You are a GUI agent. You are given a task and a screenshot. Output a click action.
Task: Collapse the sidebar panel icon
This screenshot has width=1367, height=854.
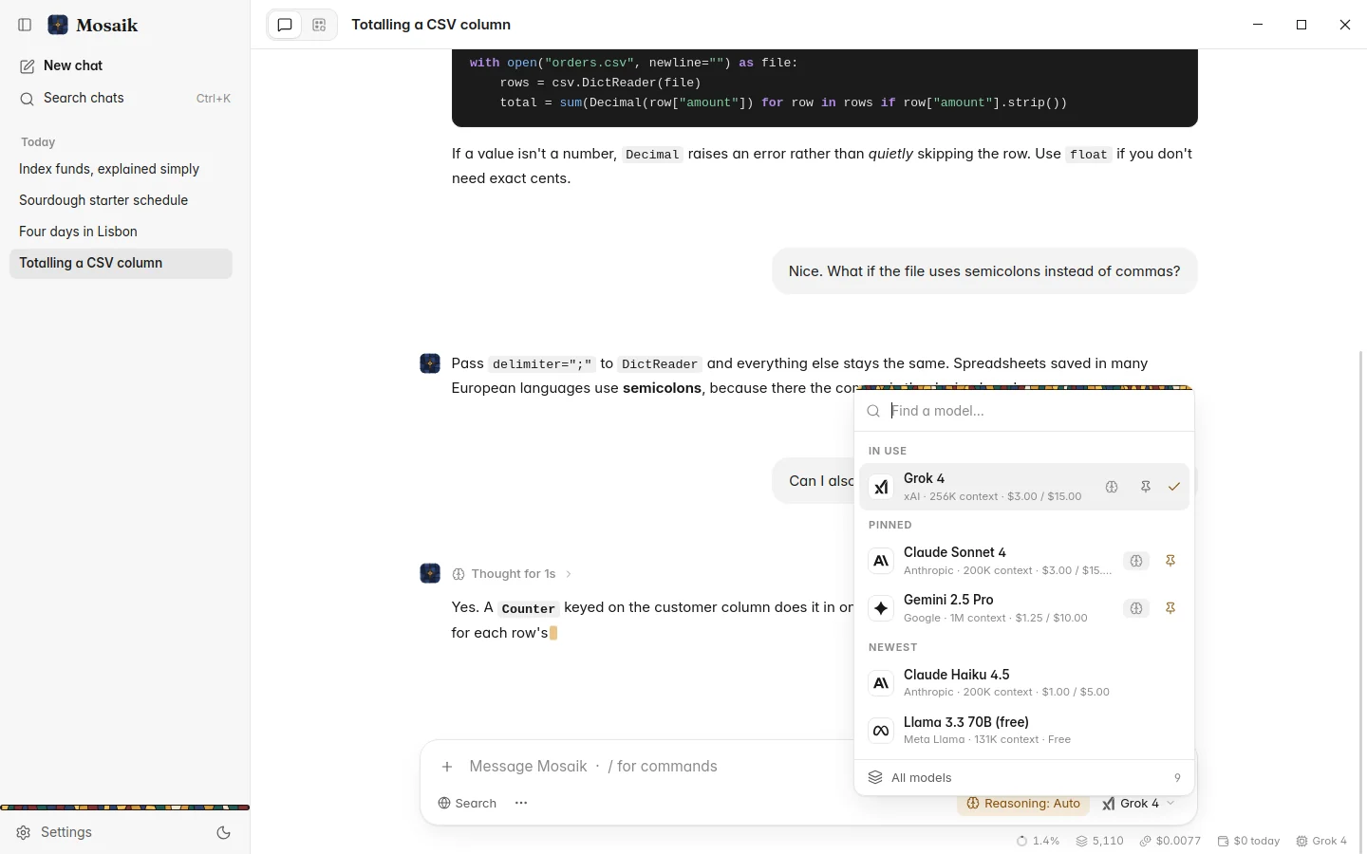[x=26, y=25]
